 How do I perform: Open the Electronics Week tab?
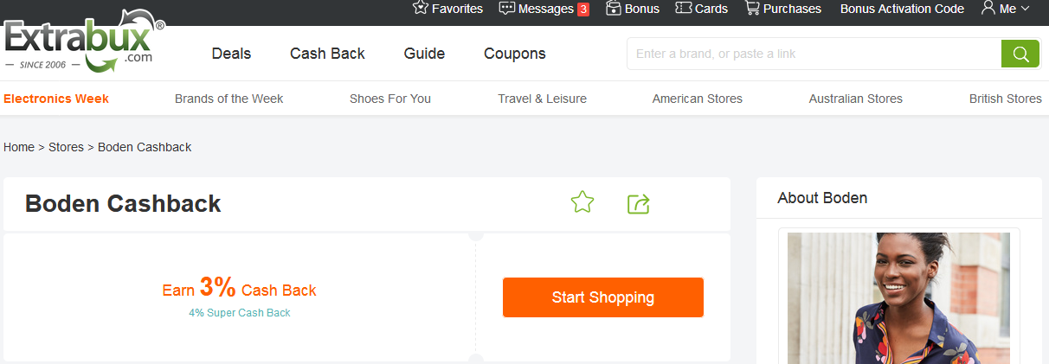(56, 99)
